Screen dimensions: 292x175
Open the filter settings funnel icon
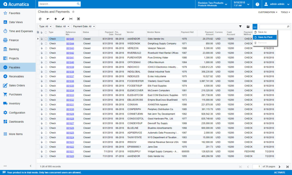(x=240, y=26)
